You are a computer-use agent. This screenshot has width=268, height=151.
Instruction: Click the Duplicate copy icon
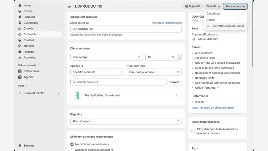click(187, 6)
